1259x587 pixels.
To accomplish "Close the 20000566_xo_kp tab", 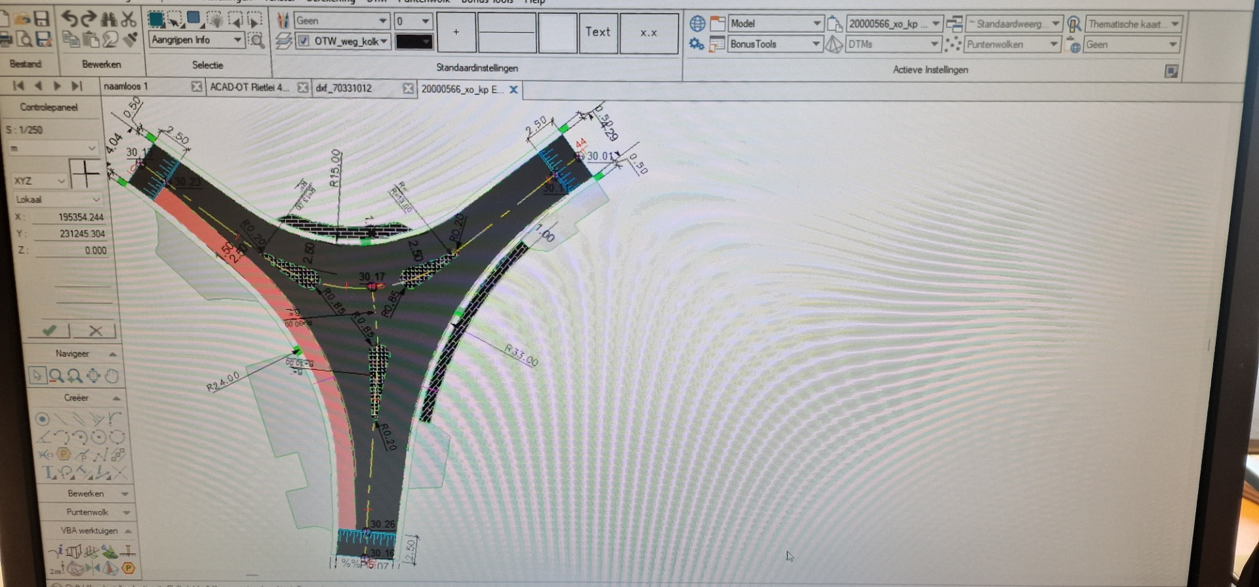I will 513,90.
